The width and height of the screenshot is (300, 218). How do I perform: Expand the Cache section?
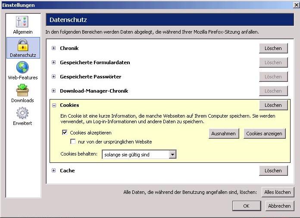pos(54,171)
